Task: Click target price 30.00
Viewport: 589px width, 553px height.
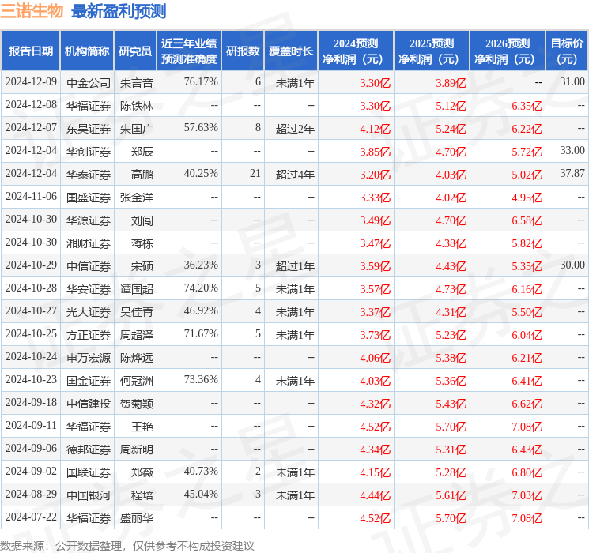Action: [572, 265]
